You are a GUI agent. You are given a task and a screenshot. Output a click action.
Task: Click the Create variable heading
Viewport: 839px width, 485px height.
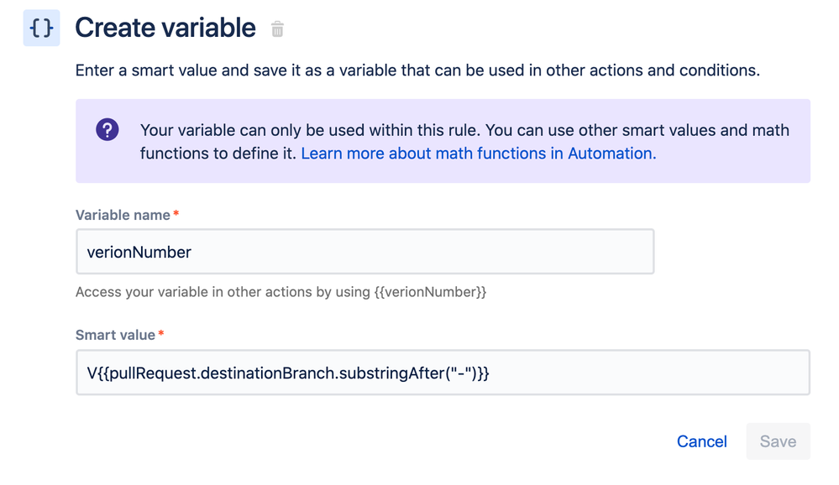pyautogui.click(x=165, y=28)
